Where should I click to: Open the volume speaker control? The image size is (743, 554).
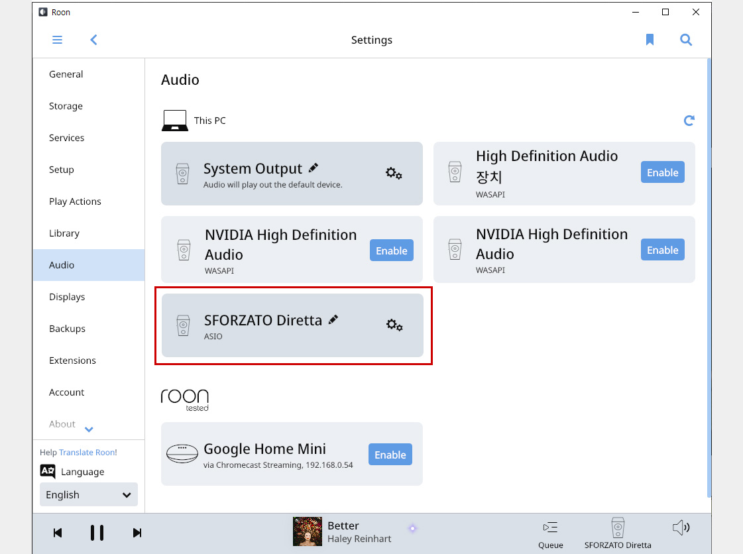click(x=681, y=527)
